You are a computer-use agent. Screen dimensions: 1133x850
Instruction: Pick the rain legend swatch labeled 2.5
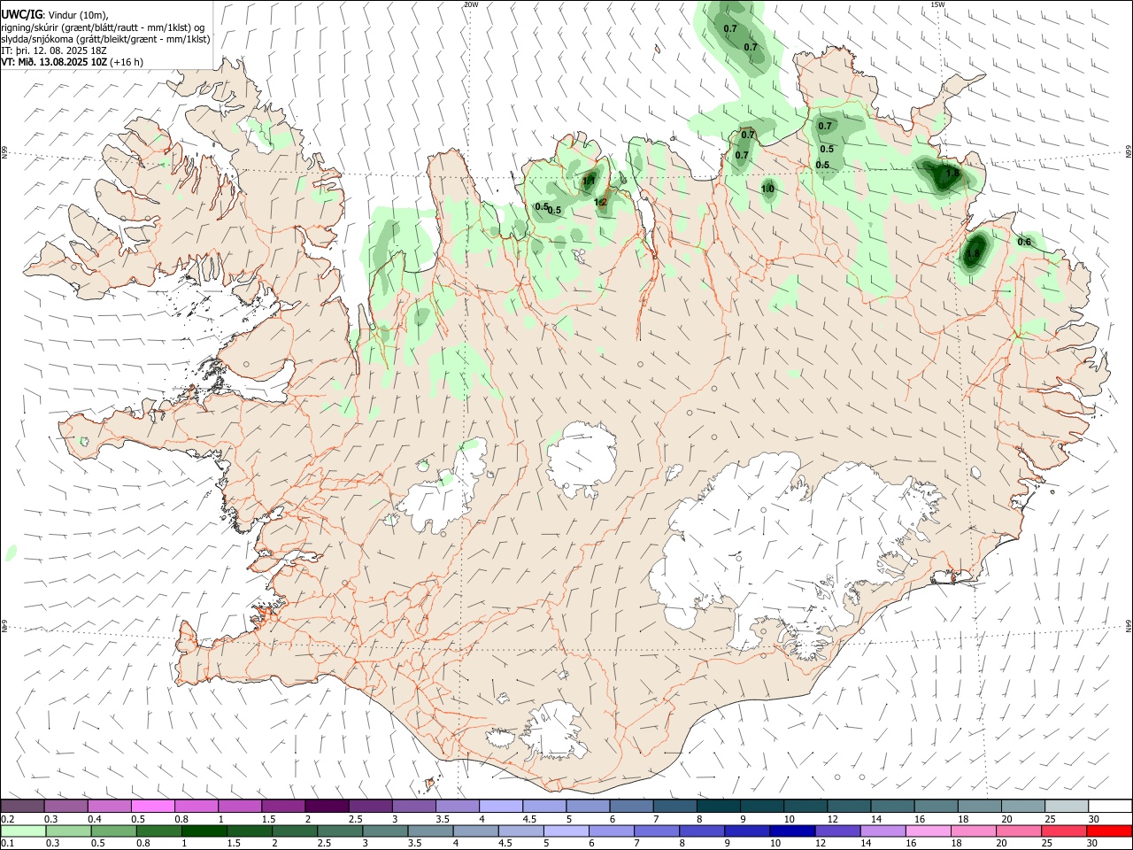click(340, 831)
